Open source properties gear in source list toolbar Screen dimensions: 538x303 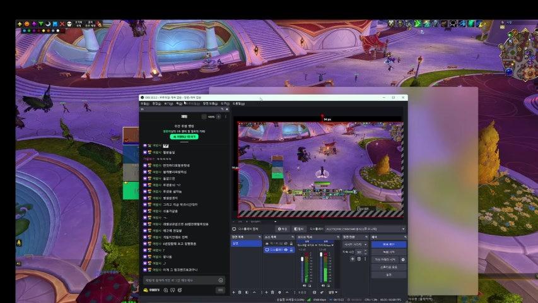(279, 292)
